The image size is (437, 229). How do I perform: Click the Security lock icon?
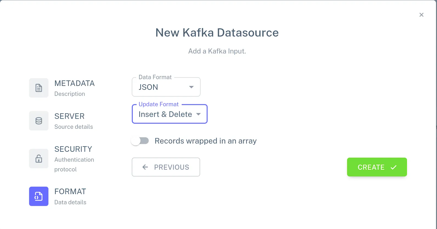tap(39, 158)
